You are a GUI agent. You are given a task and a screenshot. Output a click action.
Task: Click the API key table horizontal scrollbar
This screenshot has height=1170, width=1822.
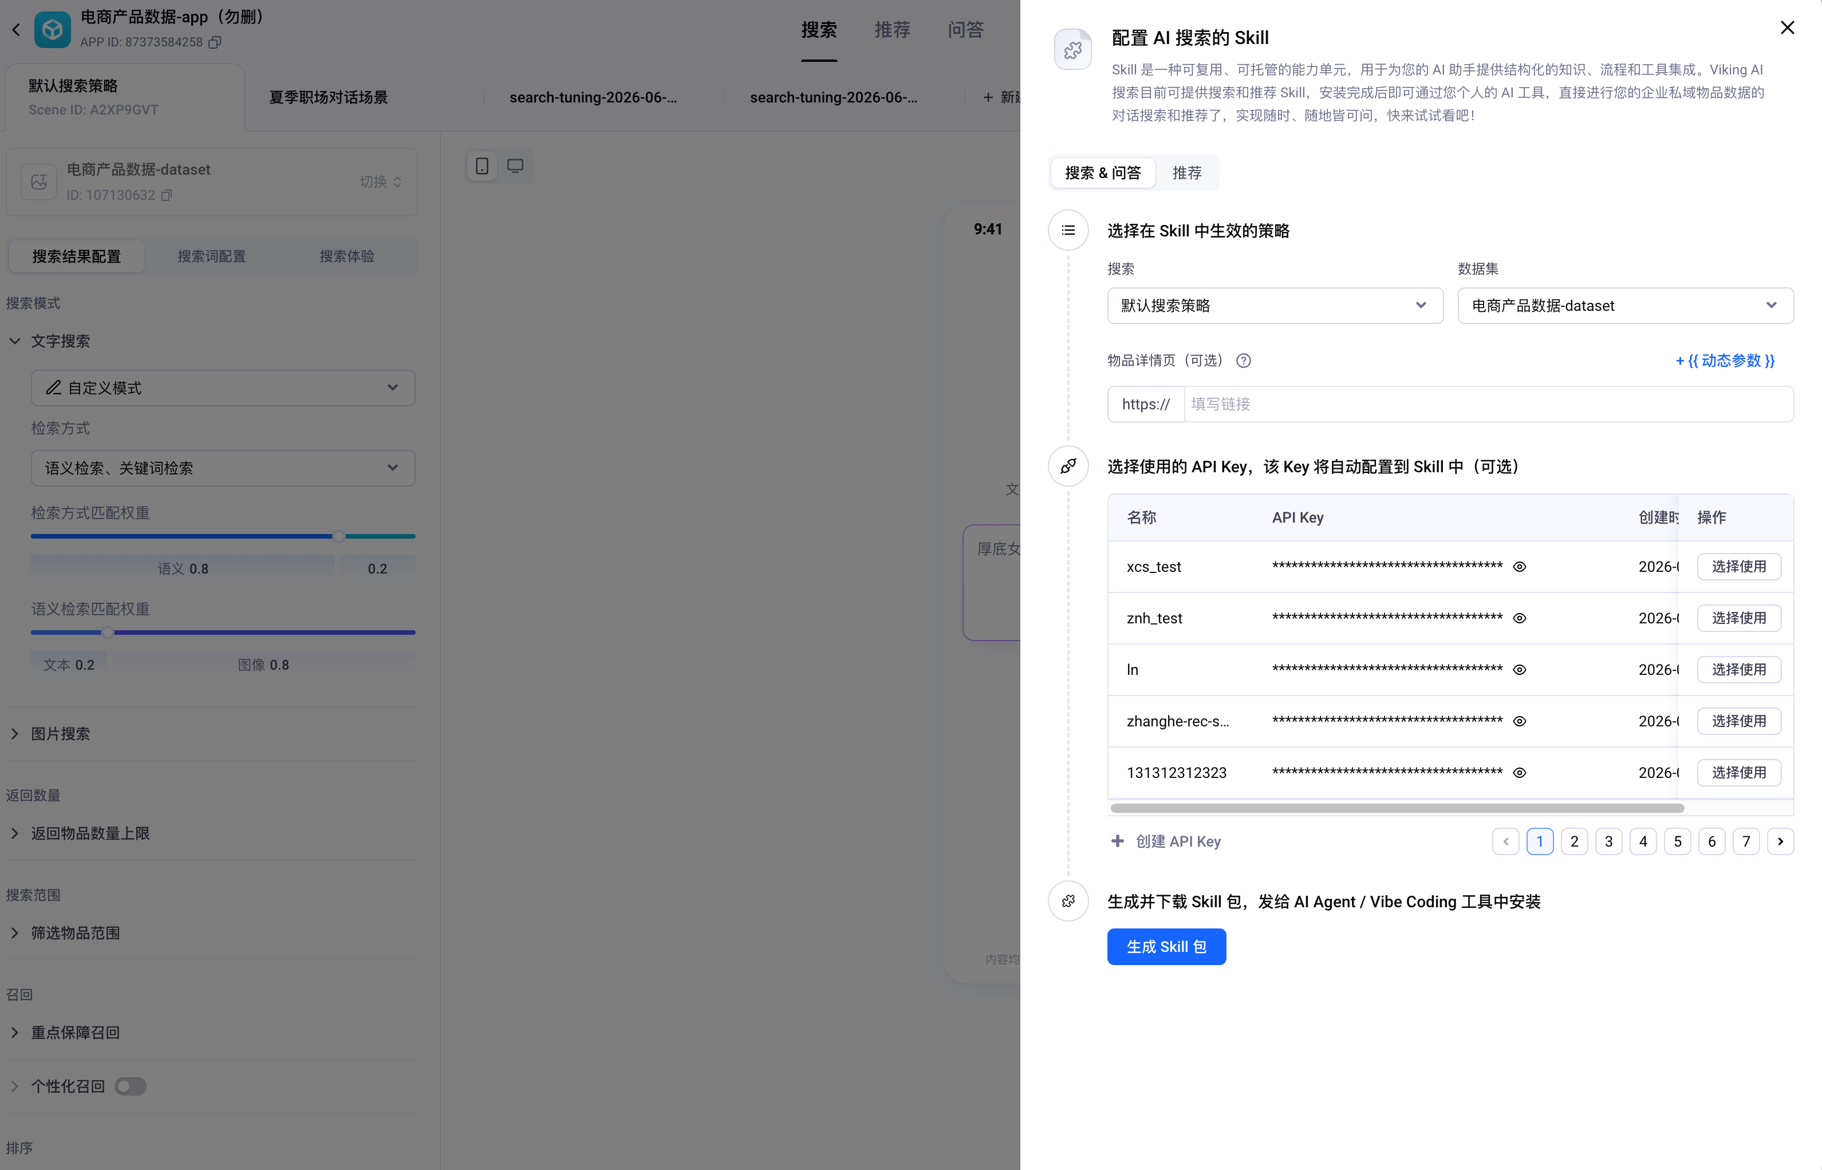pos(1397,808)
